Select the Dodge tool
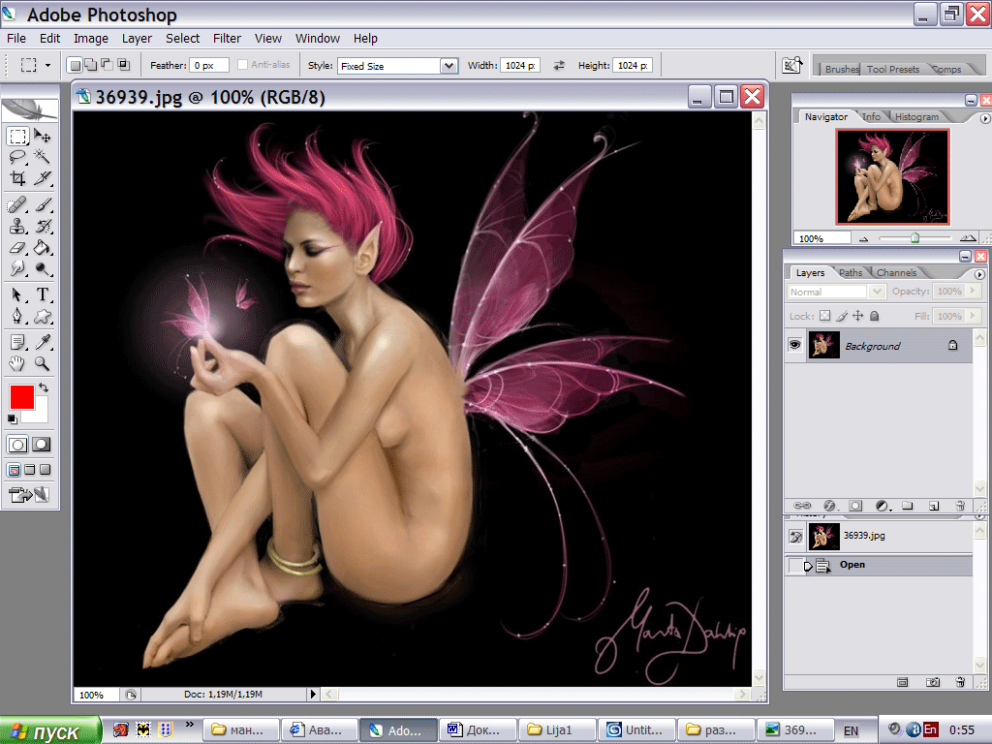992x744 pixels. tap(43, 269)
